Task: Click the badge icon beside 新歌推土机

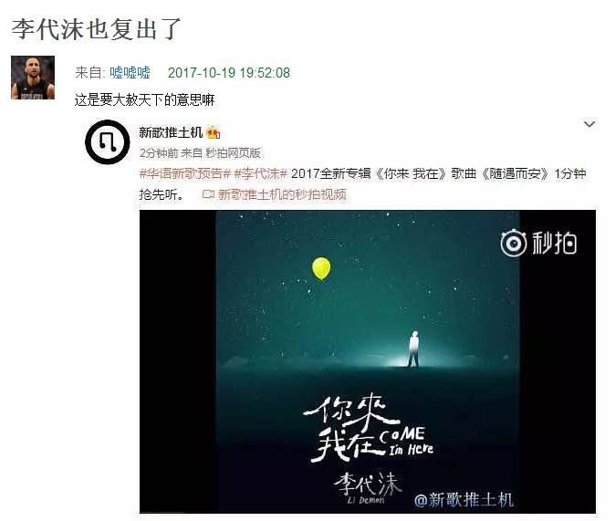Action: [214, 133]
